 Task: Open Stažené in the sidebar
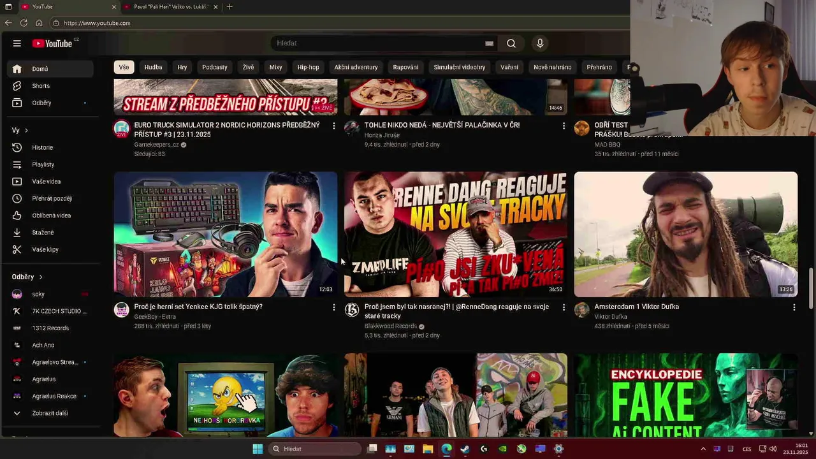pyautogui.click(x=50, y=232)
